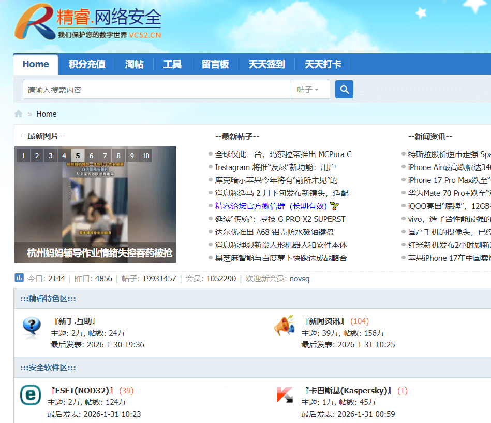491x423 pixels.
Task: Open the 『新手.互助』 forum link
Action: (75, 321)
